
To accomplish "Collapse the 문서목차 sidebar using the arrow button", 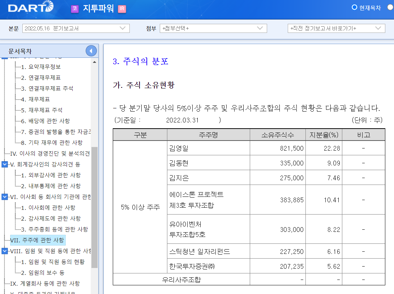I will point(92,51).
